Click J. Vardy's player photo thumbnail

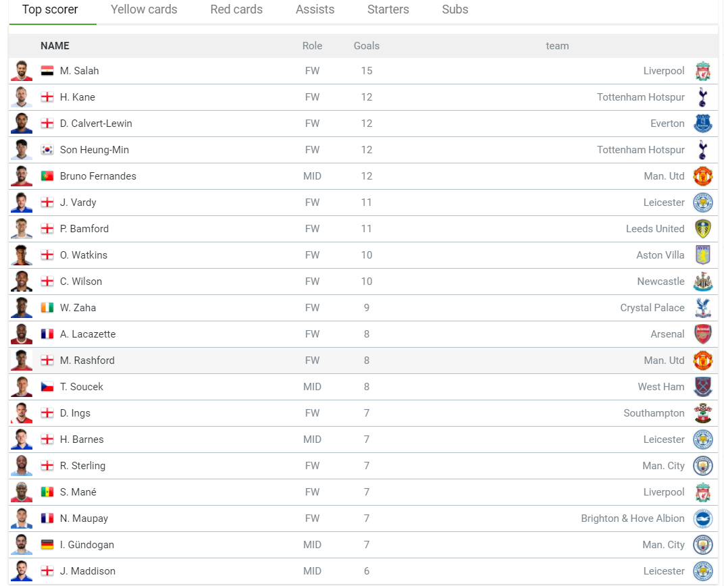22,203
